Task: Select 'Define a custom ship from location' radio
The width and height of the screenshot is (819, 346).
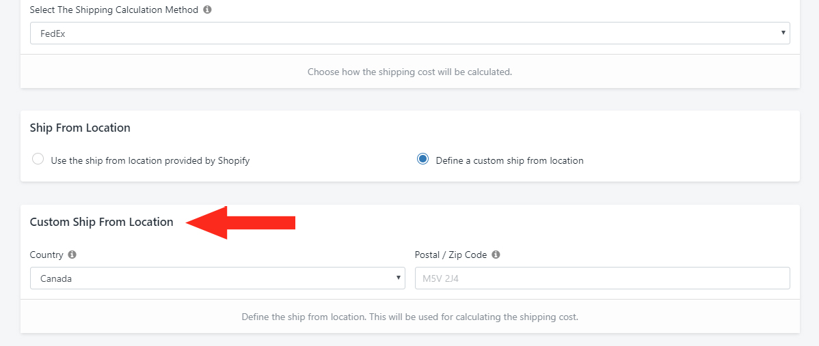Action: 422,160
